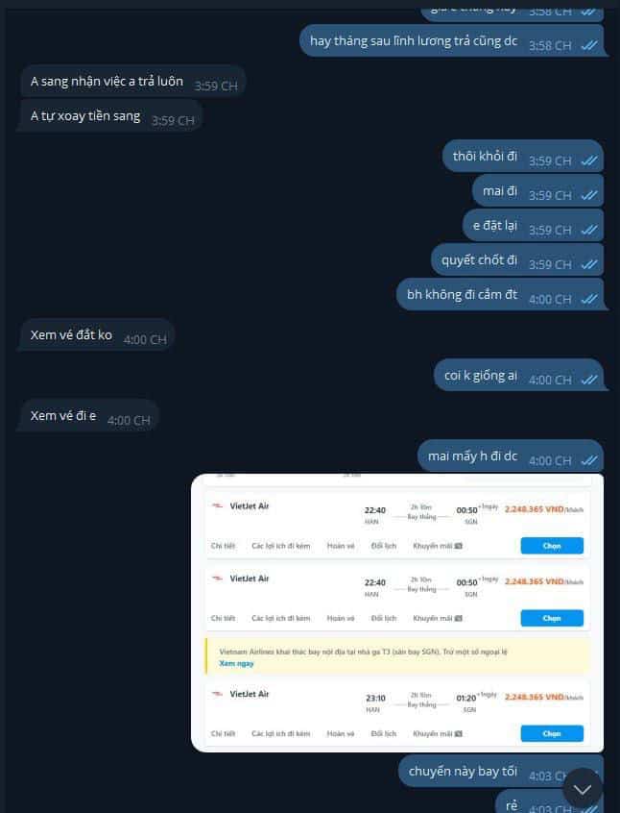Select the 'bh không đi cầm đt' bubble

[500, 294]
